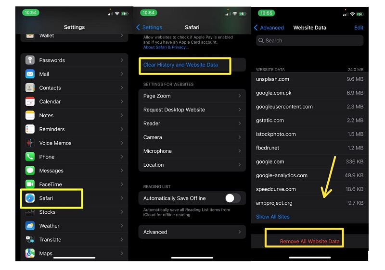This screenshot has height=270, width=385.
Task: Open the About Safari & Privacy link
Action: click(x=166, y=47)
